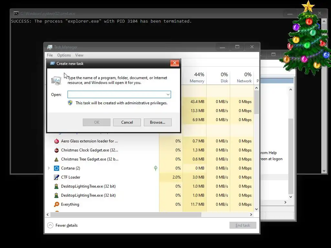
Task: Select the Christmas Tree Gadget.exe row
Action: pyautogui.click(x=149, y=159)
